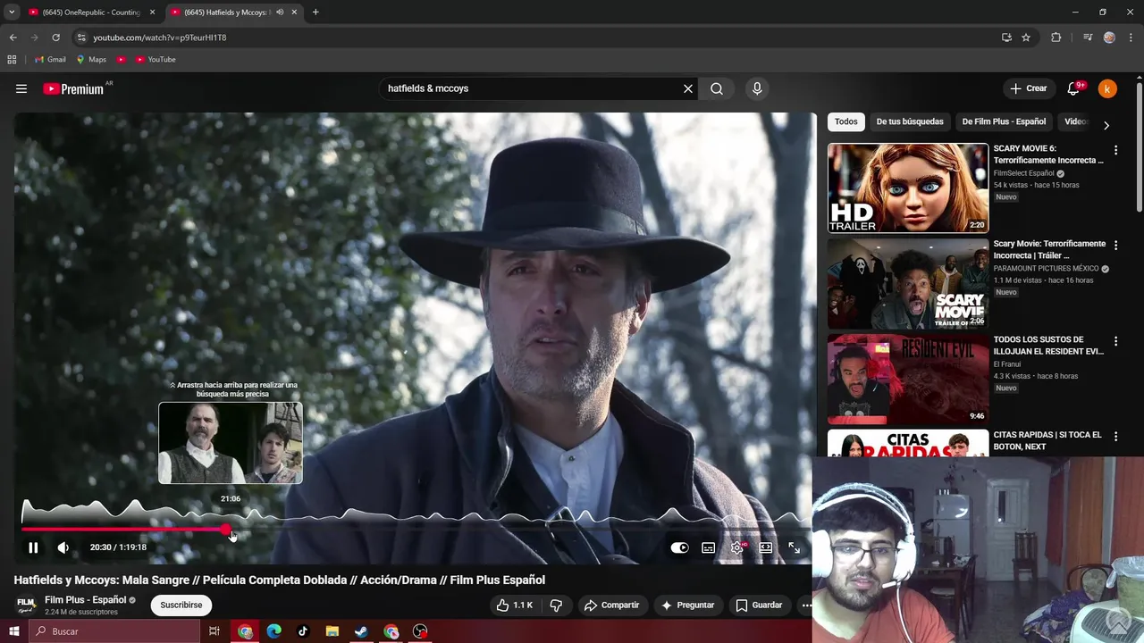Open the Crear upload menu
This screenshot has height=643, width=1144.
(x=1028, y=88)
